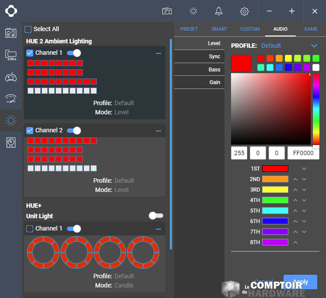
Task: Open the dashboard image icon in sidebar
Action: click(11, 33)
